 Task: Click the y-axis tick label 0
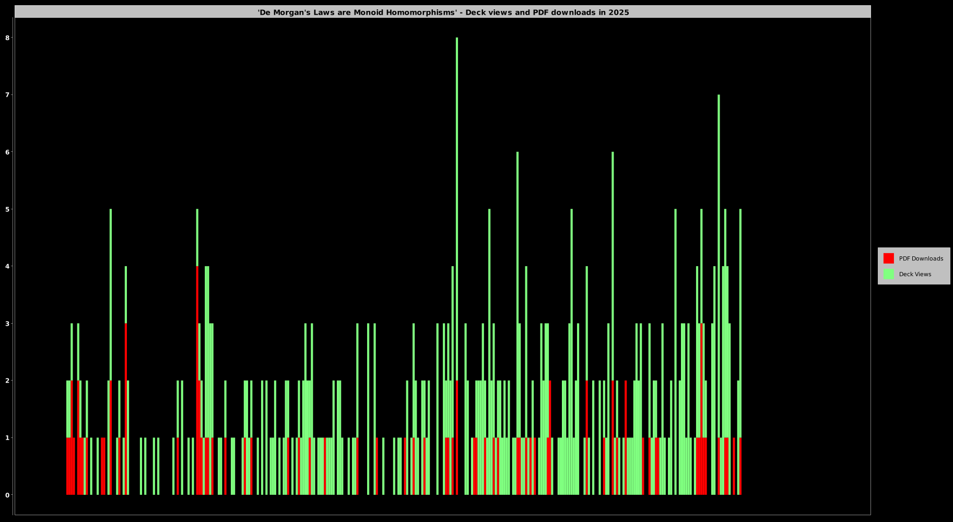click(x=7, y=495)
